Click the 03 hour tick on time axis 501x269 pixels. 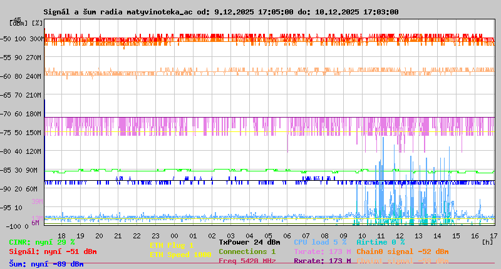pyautogui.click(x=230, y=236)
